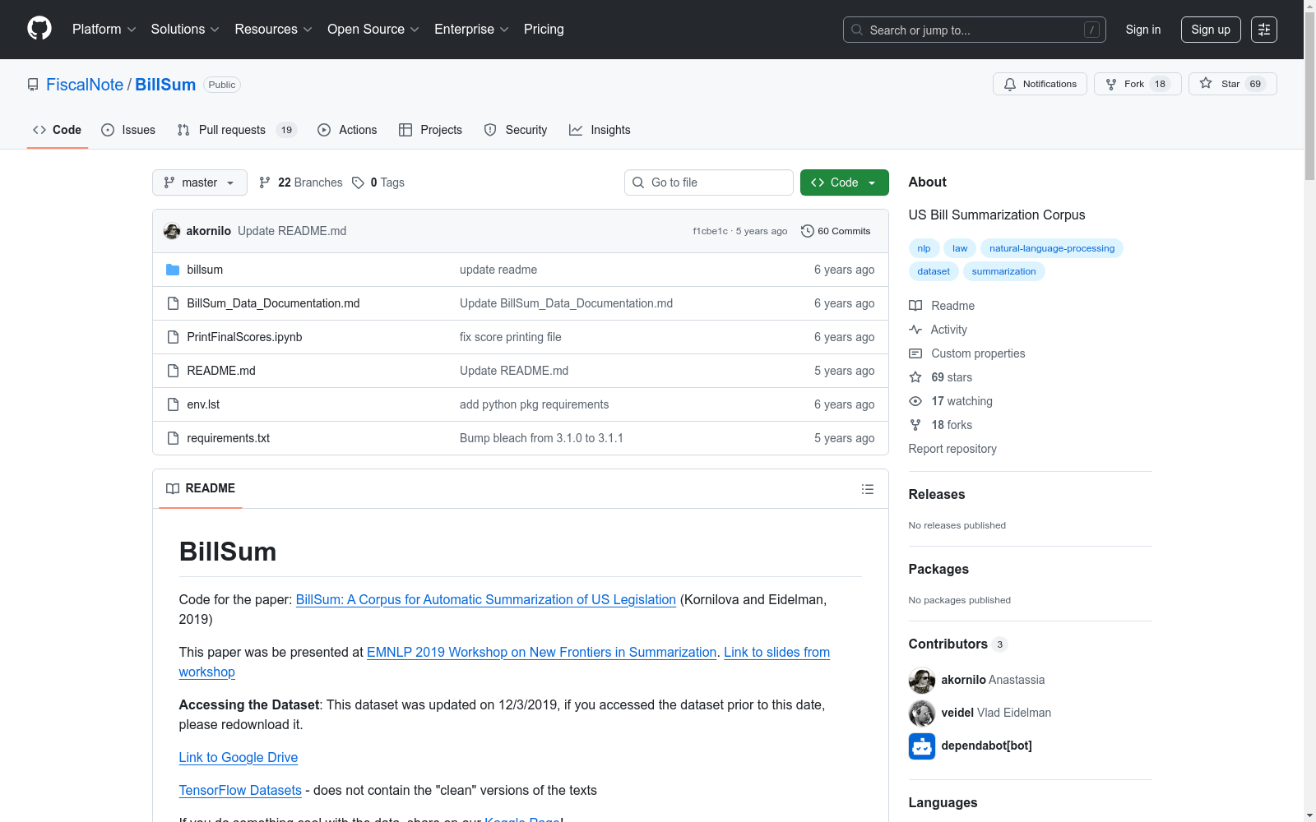
Task: Click the veidel contributor avatar
Action: click(x=922, y=713)
